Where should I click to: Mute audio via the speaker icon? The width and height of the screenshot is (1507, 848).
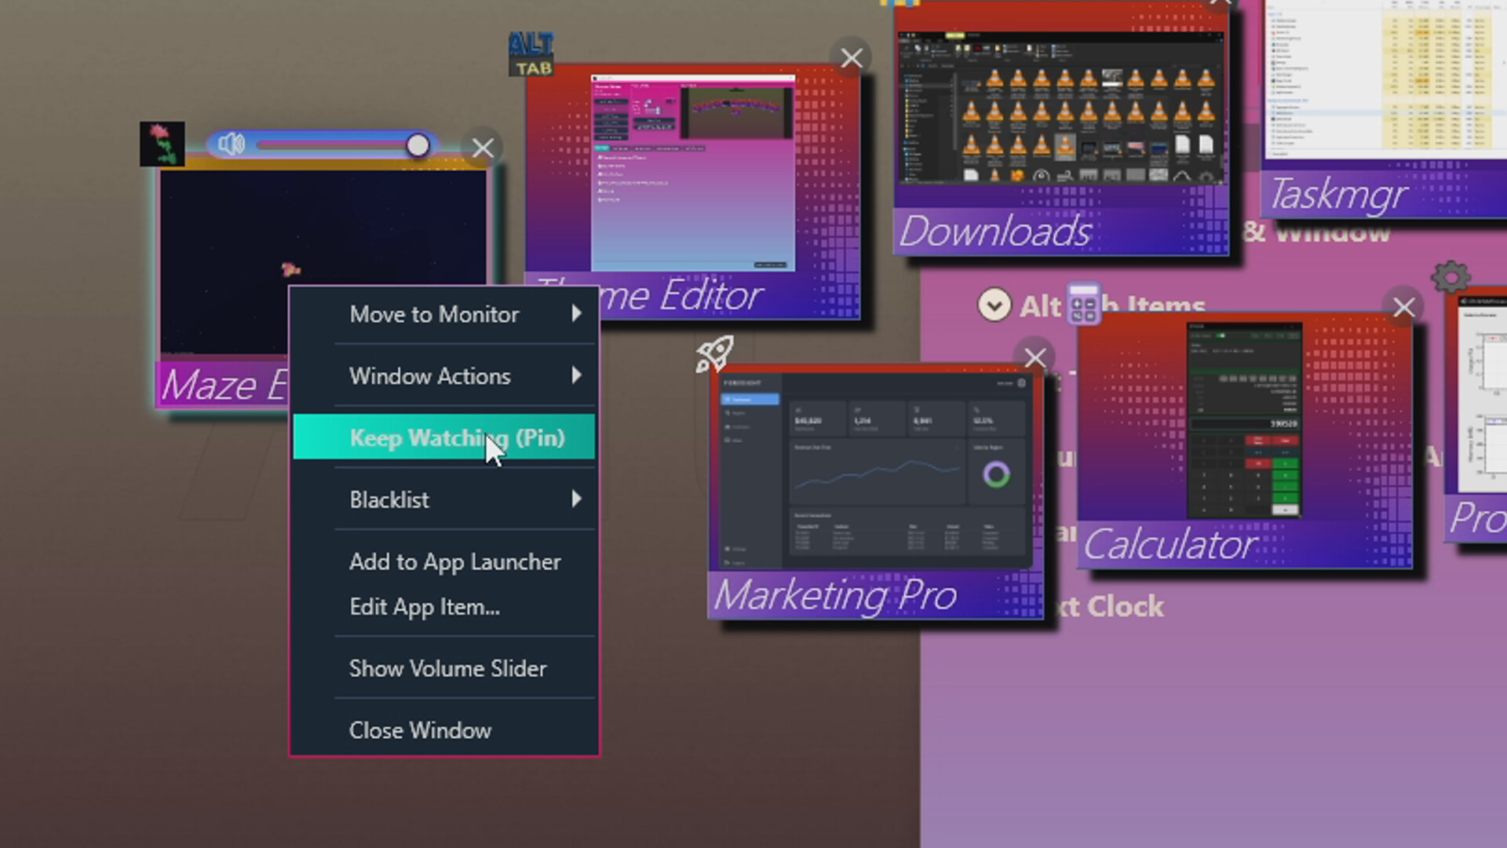tap(230, 144)
